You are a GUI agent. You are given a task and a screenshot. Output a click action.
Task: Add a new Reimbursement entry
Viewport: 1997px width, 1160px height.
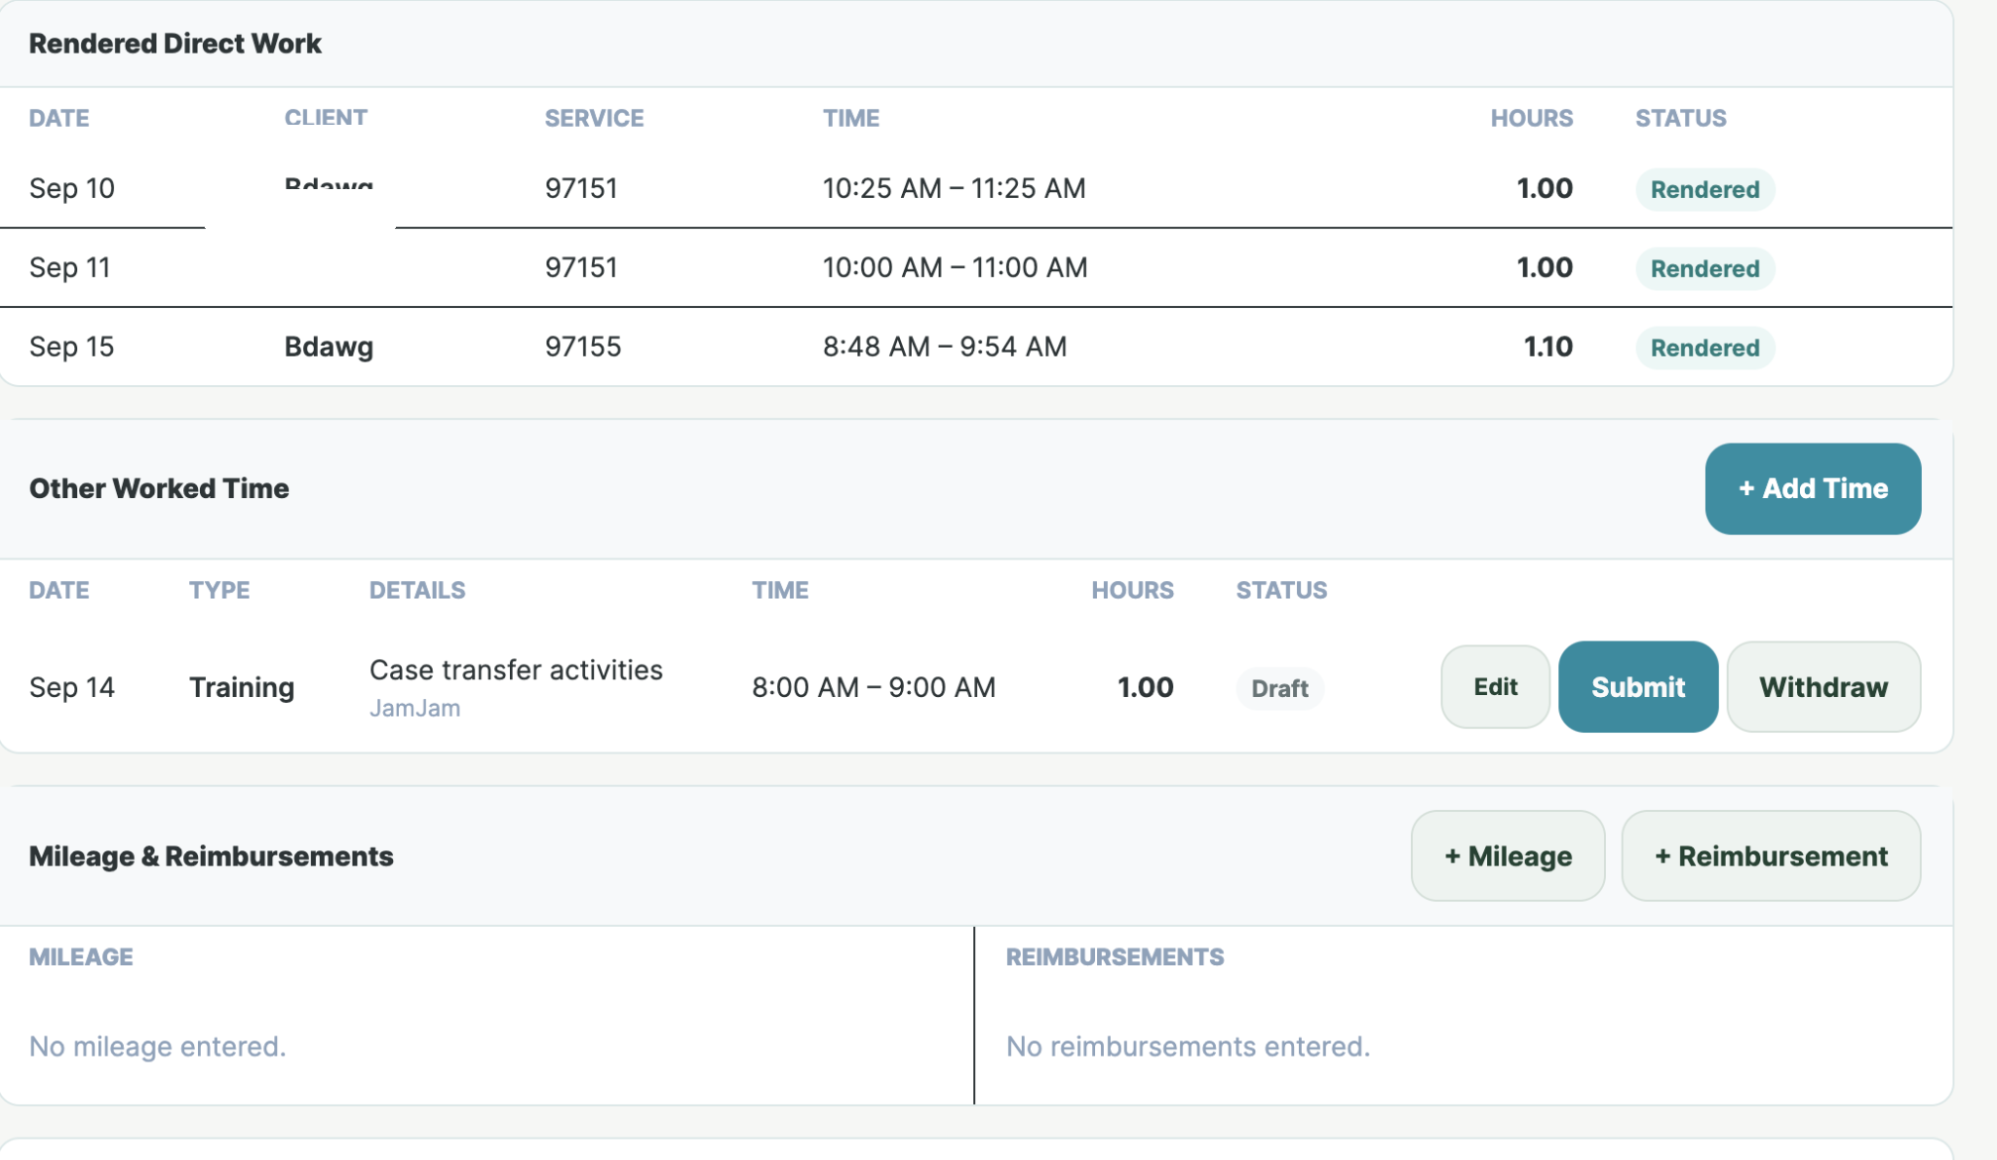(1771, 856)
